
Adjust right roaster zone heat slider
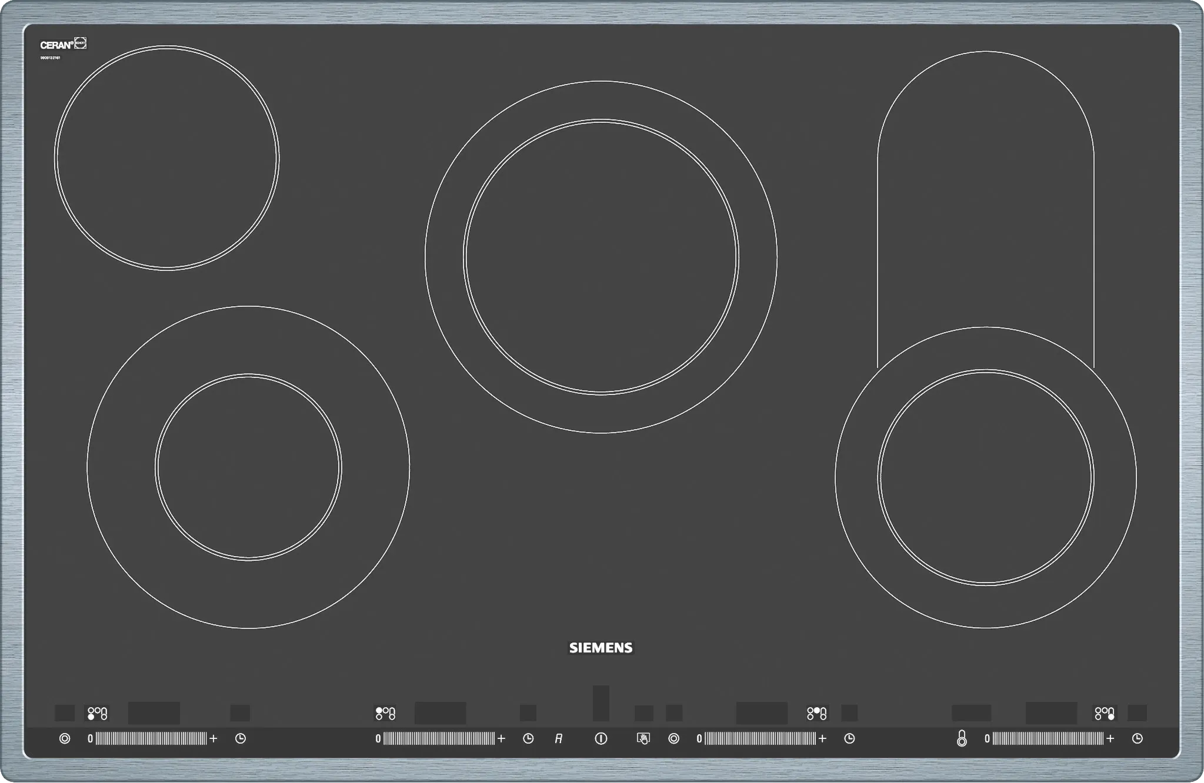1048,738
